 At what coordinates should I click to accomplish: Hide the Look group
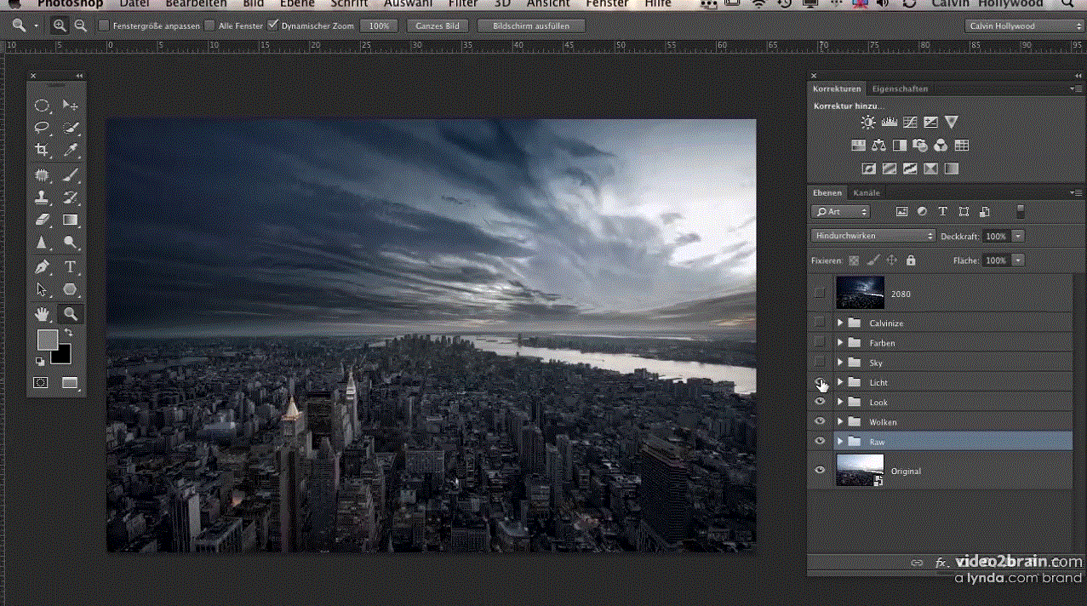tap(820, 402)
